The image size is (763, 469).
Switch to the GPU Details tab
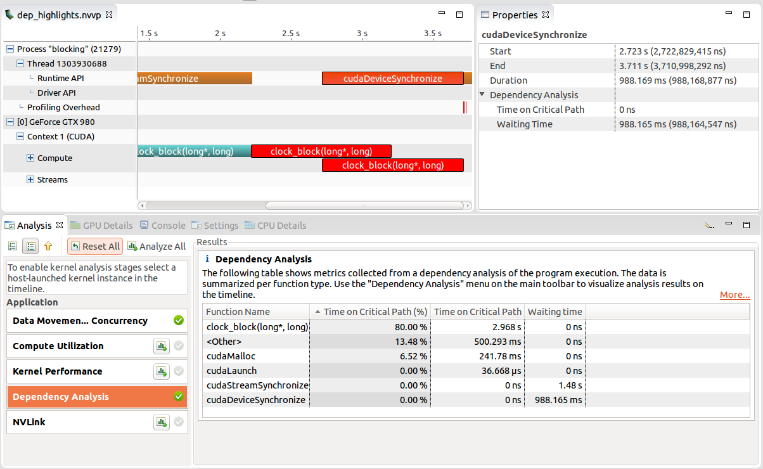(x=101, y=225)
